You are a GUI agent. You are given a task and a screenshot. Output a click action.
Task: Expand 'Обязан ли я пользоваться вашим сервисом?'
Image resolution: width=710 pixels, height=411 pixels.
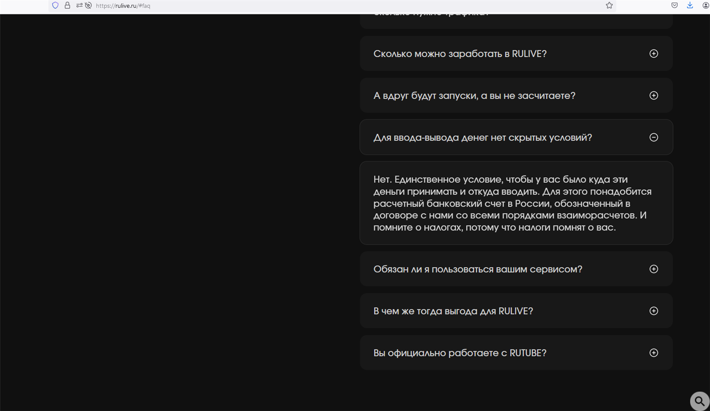click(516, 269)
